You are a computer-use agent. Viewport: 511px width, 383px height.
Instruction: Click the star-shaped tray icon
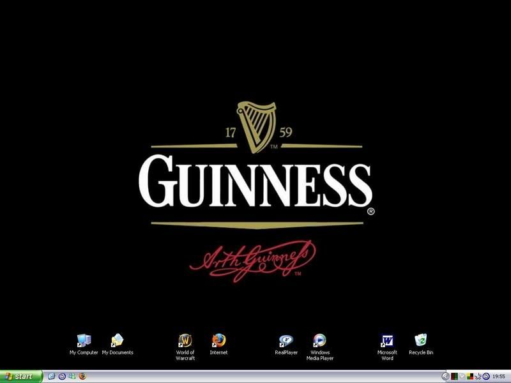[478, 377]
